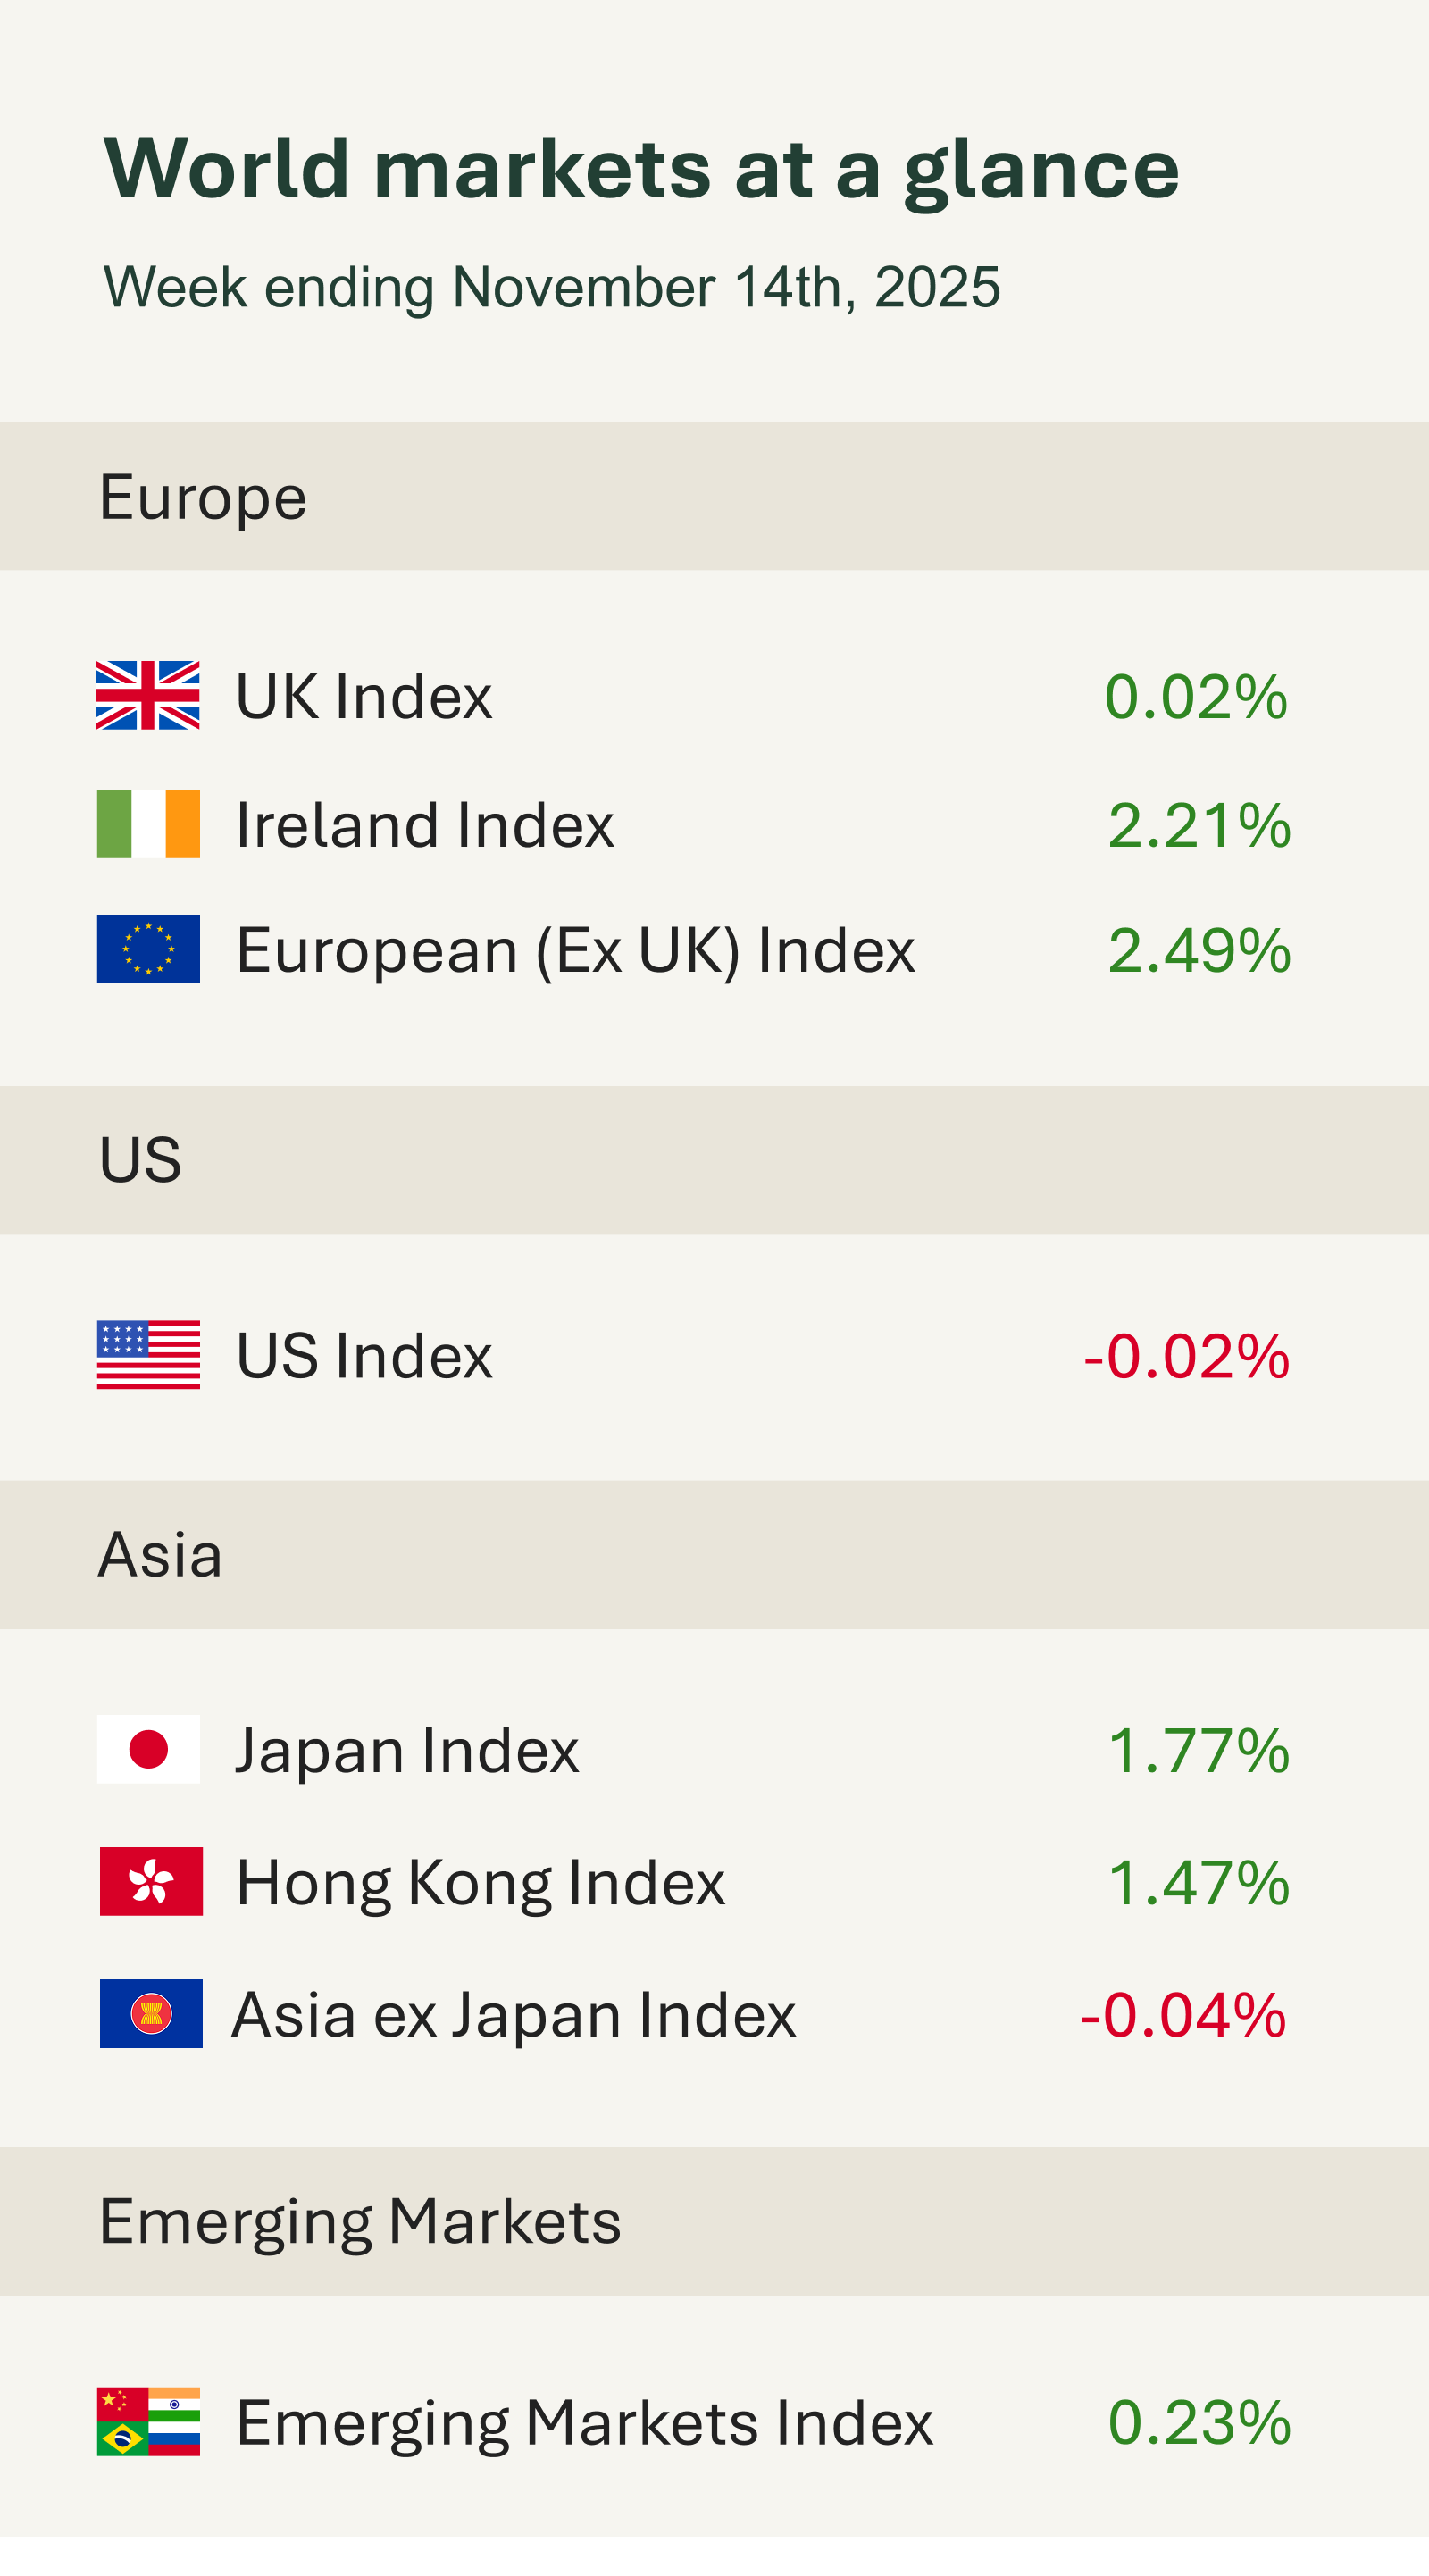
Task: Click the US Index -0.02% value
Action: (x=1186, y=1356)
